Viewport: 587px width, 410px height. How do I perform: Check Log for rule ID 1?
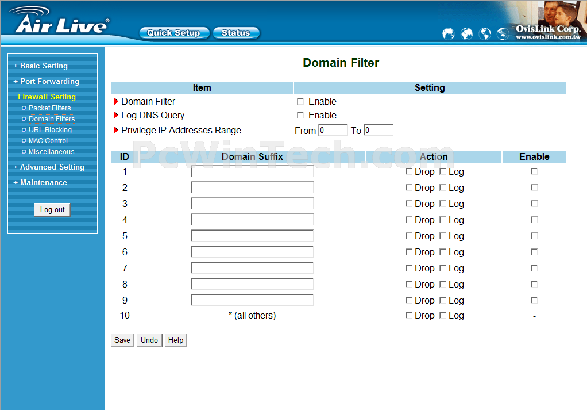(x=443, y=171)
